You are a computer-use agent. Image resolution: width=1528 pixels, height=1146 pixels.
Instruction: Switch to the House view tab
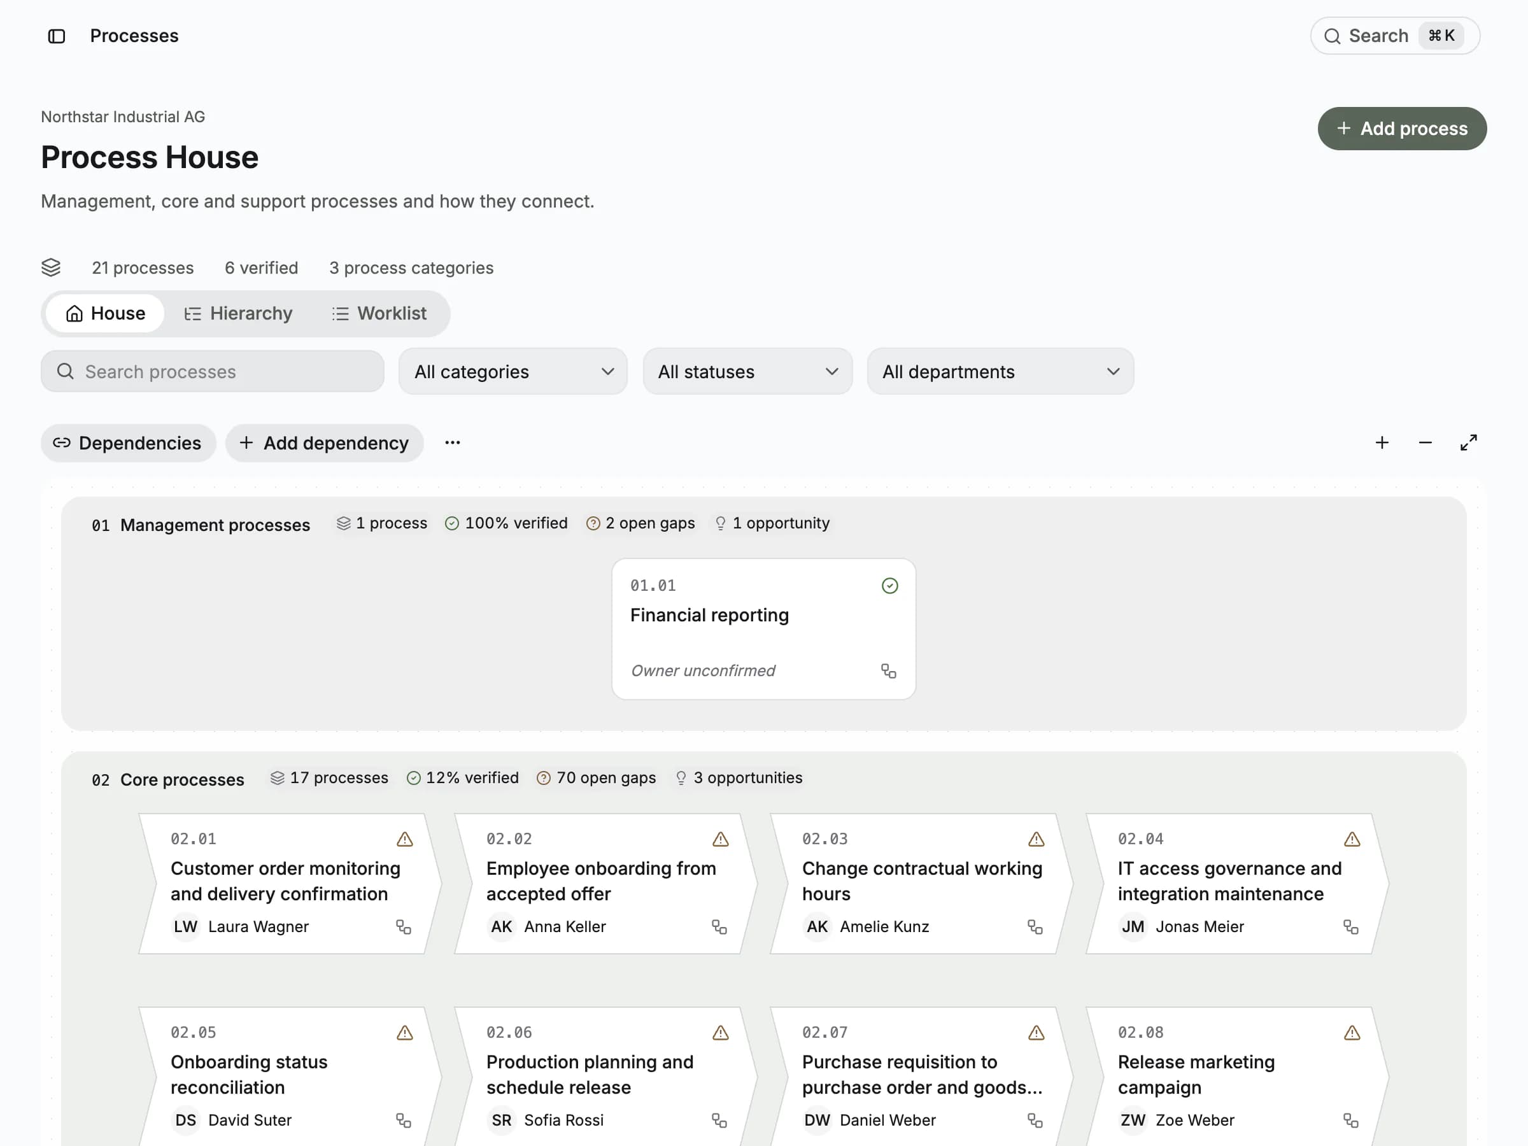(x=105, y=314)
